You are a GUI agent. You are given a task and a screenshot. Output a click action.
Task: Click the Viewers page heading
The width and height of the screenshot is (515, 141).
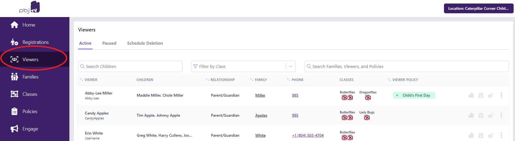click(x=87, y=30)
